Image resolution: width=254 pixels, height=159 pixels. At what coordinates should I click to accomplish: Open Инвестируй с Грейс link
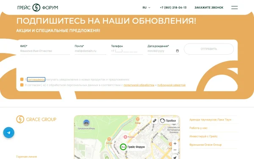pyautogui.click(x=204, y=137)
